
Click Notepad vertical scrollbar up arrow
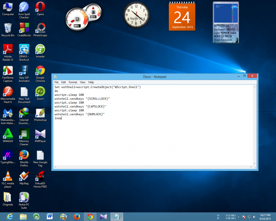tap(254, 87)
